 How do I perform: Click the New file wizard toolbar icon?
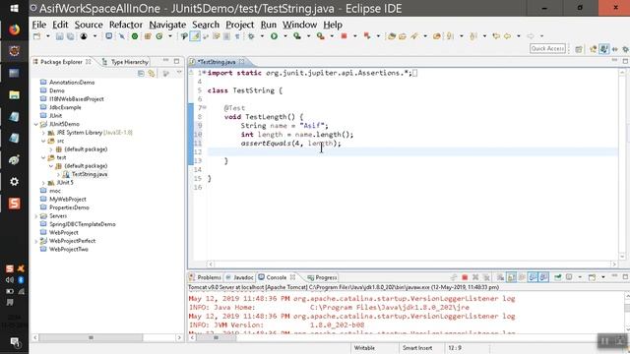[37, 36]
